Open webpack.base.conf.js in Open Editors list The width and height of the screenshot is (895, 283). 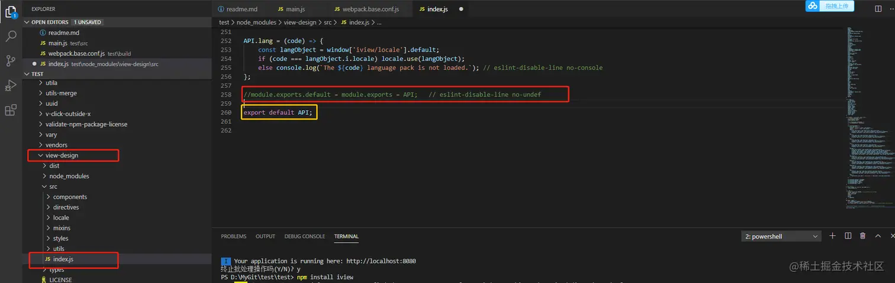tap(117, 53)
